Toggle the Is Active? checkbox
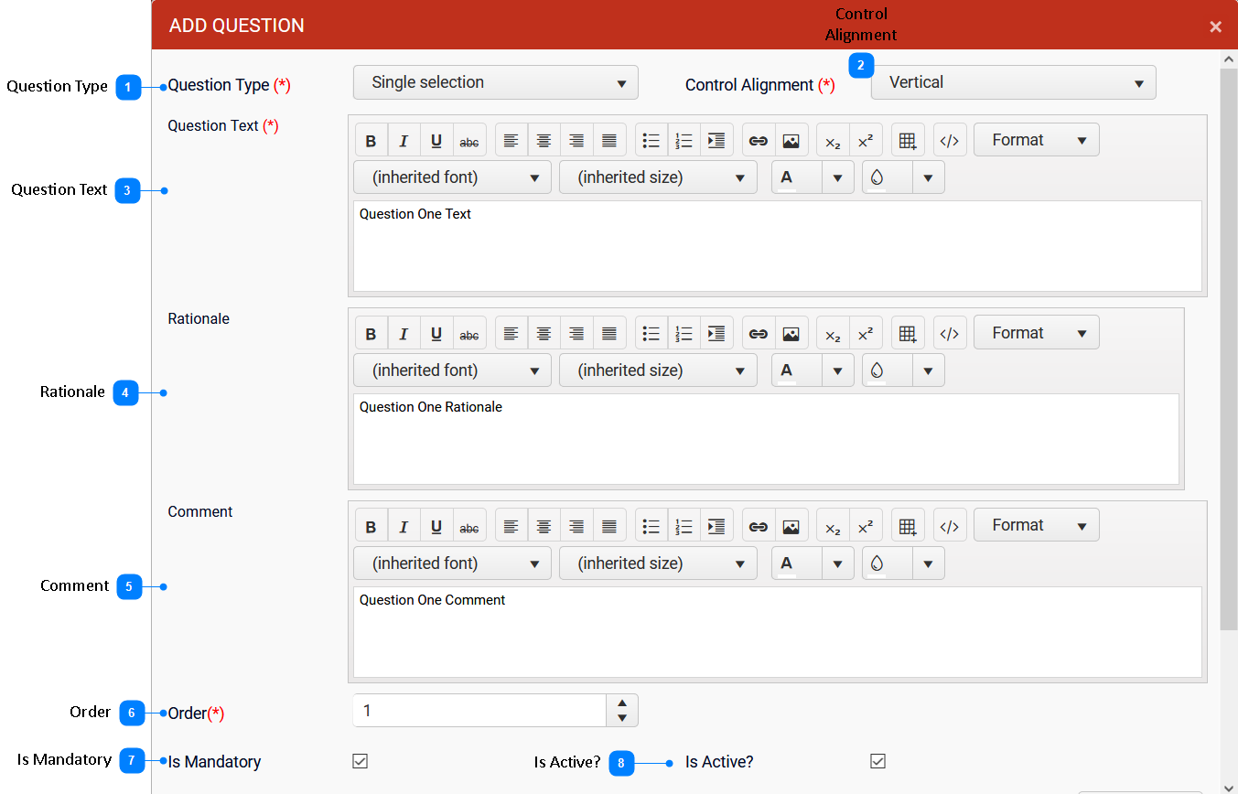The image size is (1238, 794). [x=878, y=761]
